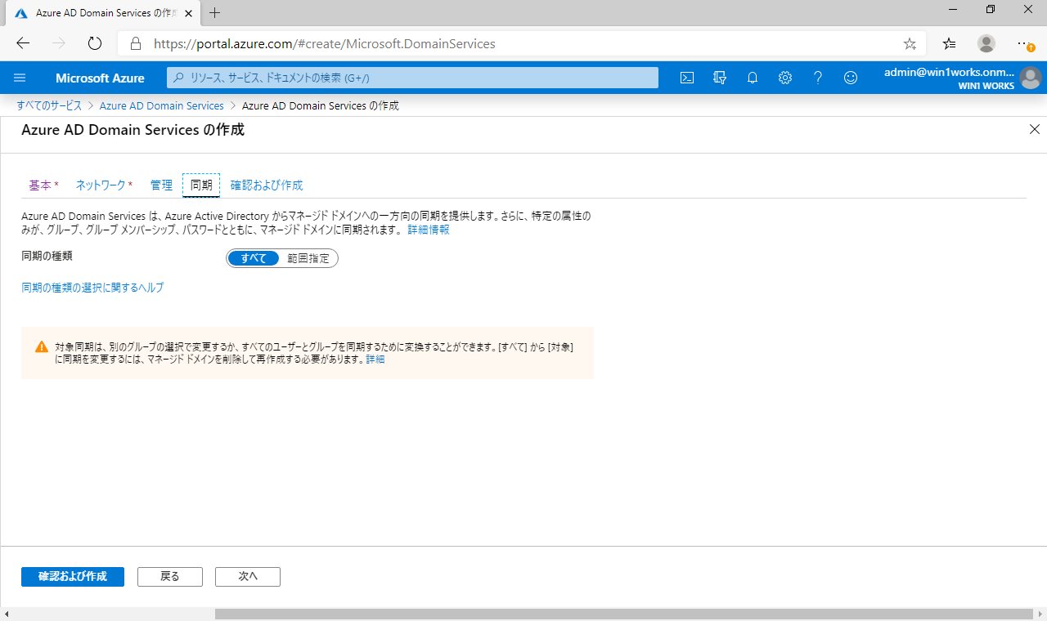Go to Azure AD Domain Services breadcrumb
The height and width of the screenshot is (621, 1047).
tap(161, 105)
